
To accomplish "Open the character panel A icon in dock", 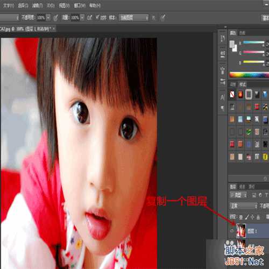I will [x=222, y=97].
